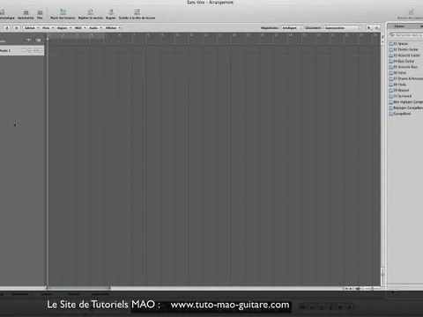Open the Glissement drag mode dropdown
The width and height of the screenshot is (423, 317).
coord(343,28)
